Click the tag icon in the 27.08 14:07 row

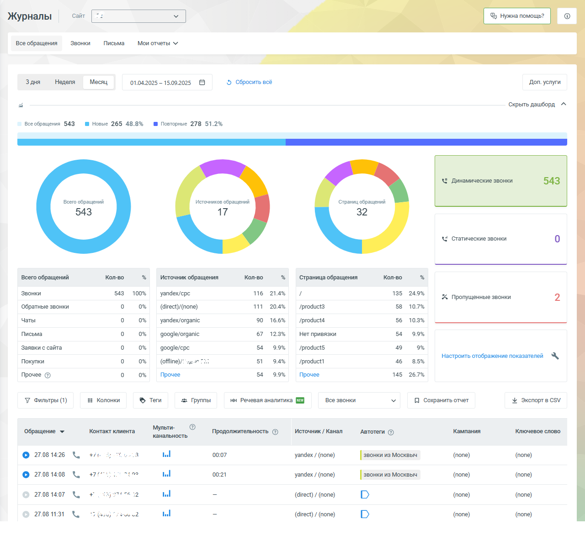coord(365,495)
